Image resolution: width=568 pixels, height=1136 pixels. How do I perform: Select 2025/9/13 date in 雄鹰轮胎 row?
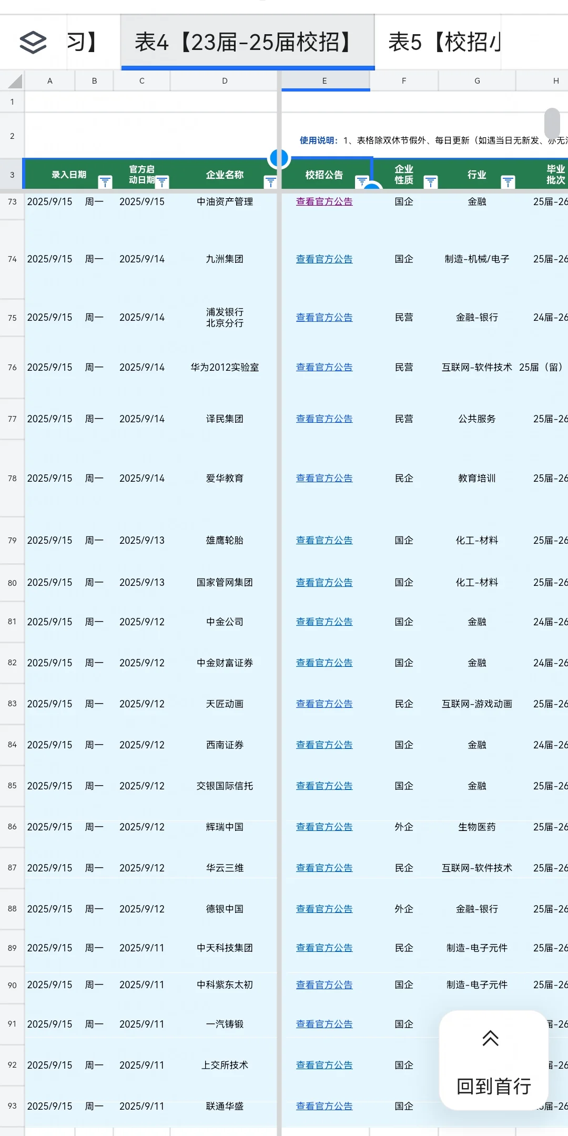coord(142,540)
